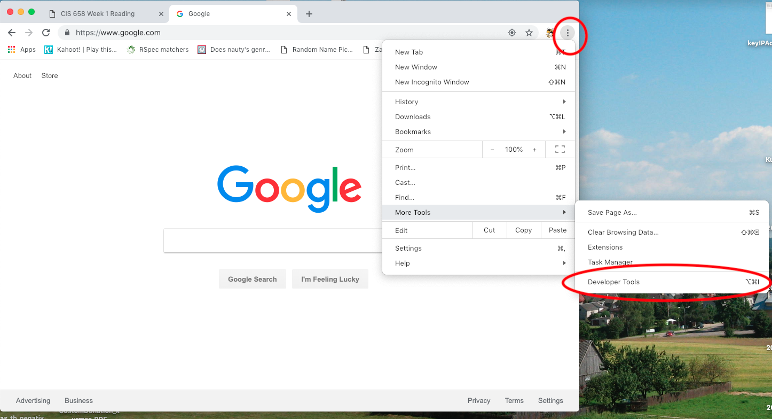The height and width of the screenshot is (419, 772).
Task: Close the CIS 658 Week 1 Reading tab
Action: [161, 14]
